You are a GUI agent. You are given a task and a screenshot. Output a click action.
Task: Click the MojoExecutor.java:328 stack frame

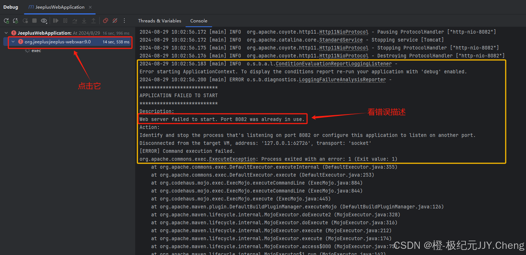[276, 215]
